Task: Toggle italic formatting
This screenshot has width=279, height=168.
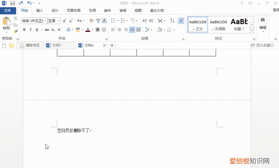Action: coord(31,30)
